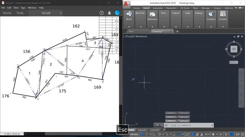Screen dimensions: 245x137
Task: Add a new layout with plus tab
Action: point(164,129)
